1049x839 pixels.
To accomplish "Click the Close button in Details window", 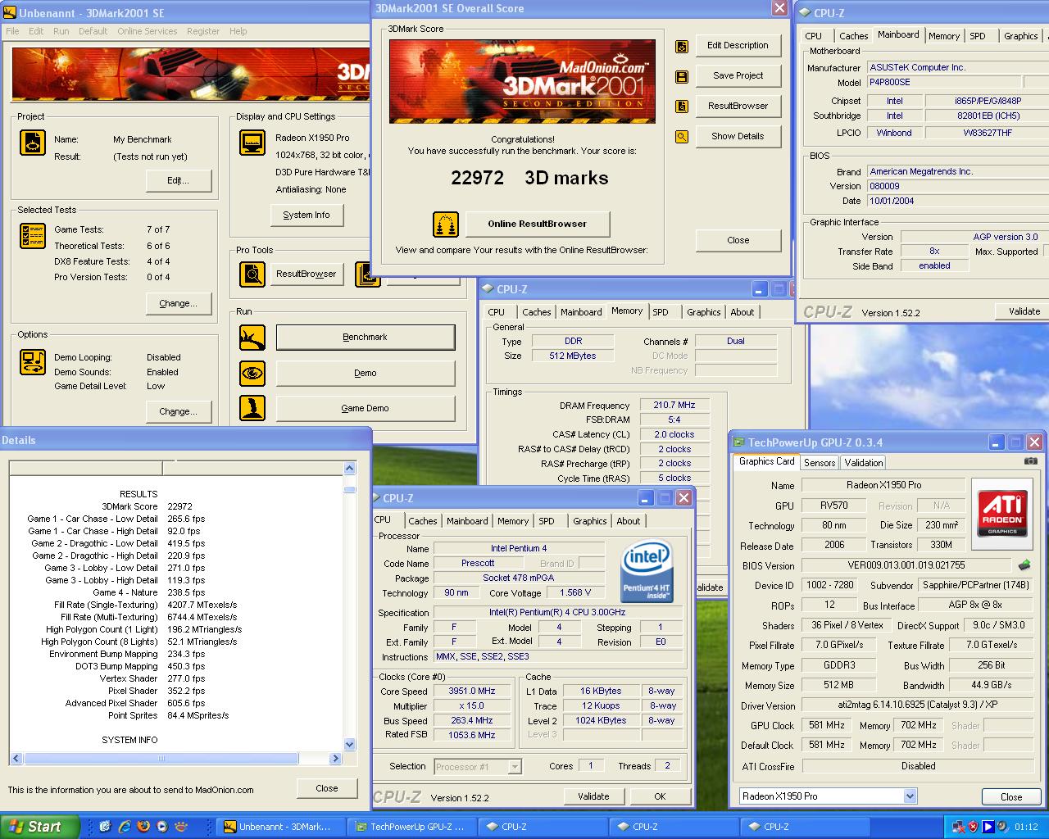I will point(327,788).
